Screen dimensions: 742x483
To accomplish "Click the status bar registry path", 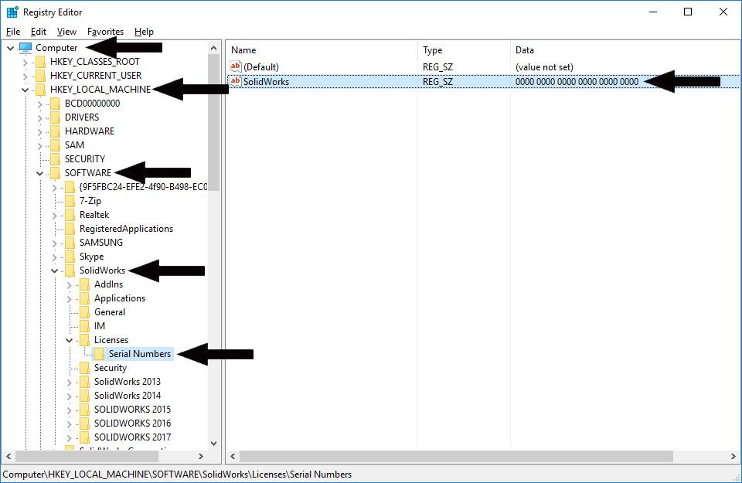I will tap(177, 474).
